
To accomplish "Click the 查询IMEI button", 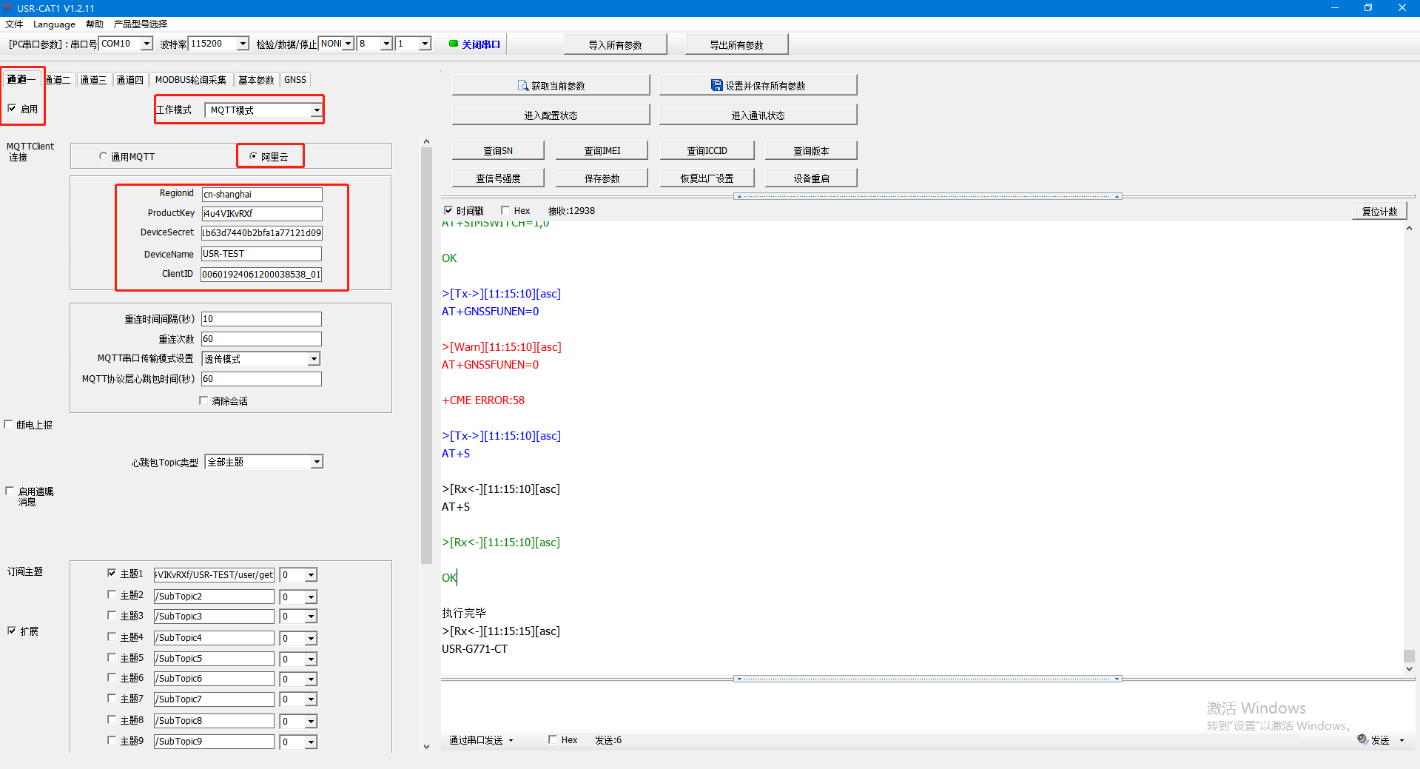I will (602, 151).
